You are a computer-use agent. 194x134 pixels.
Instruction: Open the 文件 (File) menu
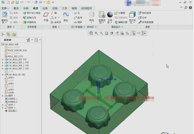tap(5, 8)
